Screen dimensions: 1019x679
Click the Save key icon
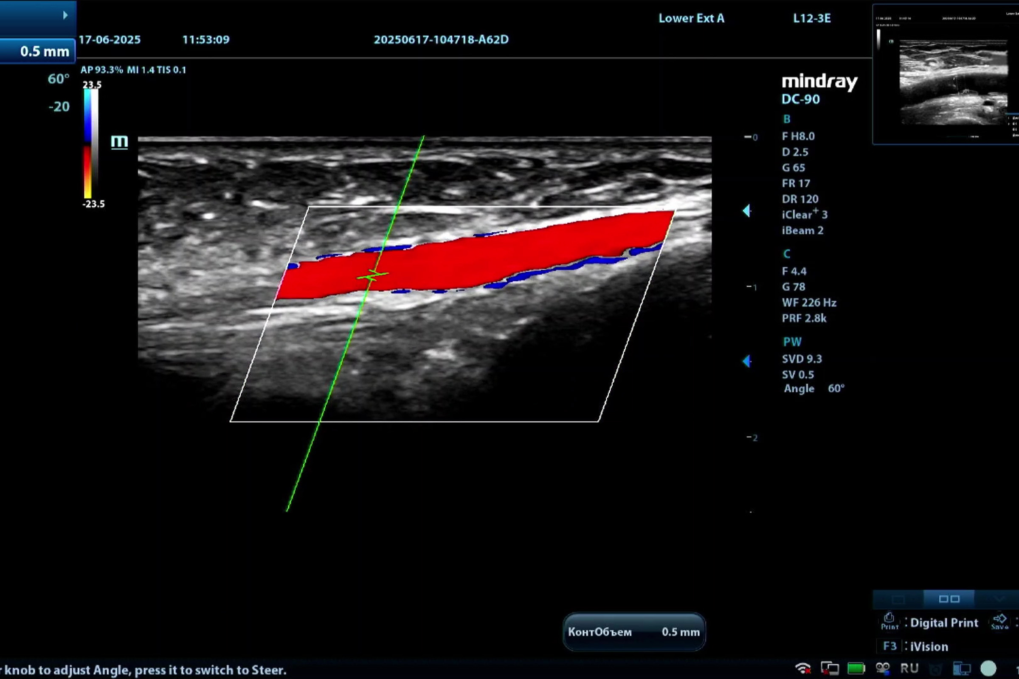click(x=999, y=621)
